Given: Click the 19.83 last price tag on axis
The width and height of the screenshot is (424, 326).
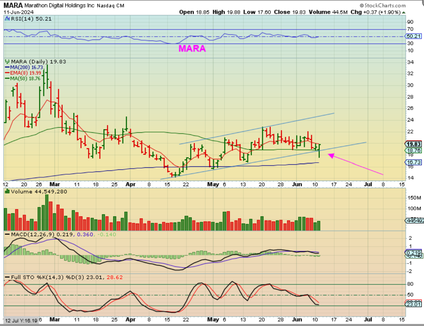Looking at the screenshot, I should point(414,144).
